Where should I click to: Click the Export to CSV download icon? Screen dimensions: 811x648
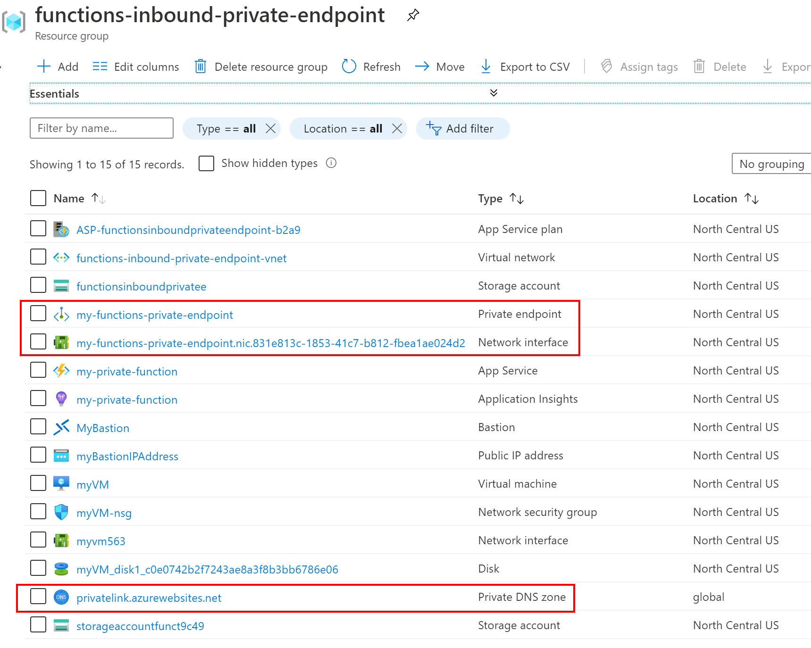(x=486, y=66)
